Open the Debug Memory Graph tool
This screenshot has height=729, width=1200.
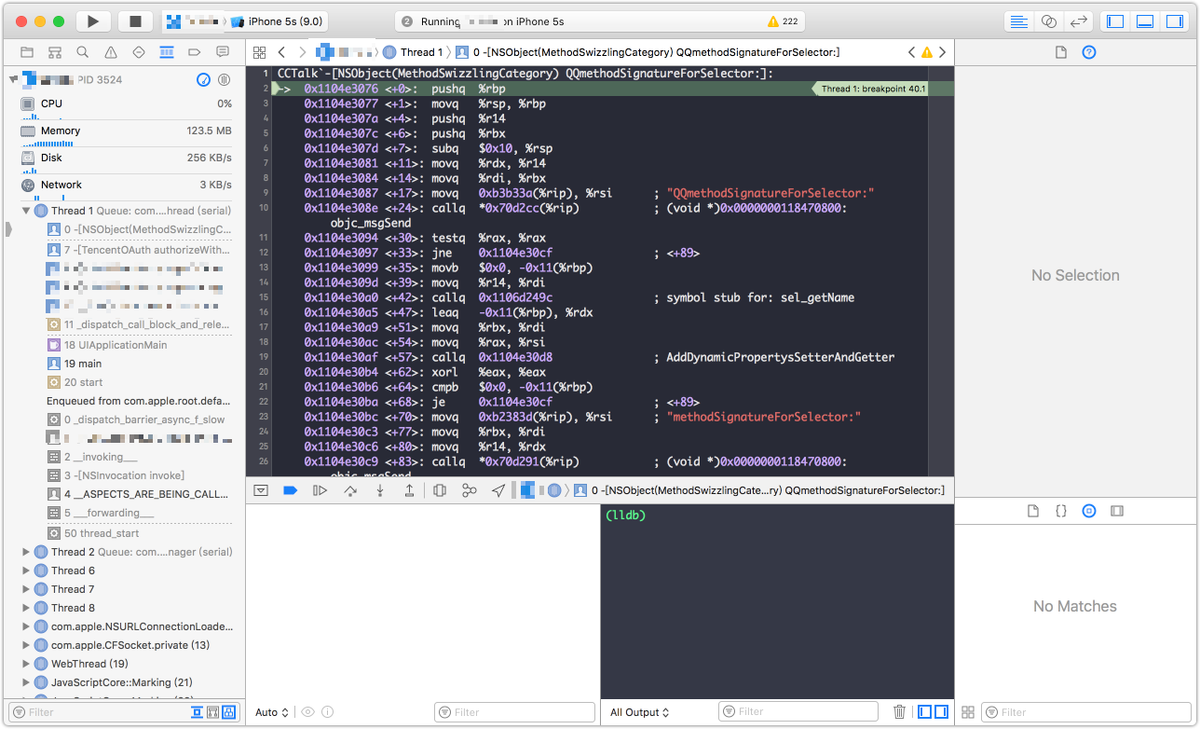pyautogui.click(x=470, y=490)
